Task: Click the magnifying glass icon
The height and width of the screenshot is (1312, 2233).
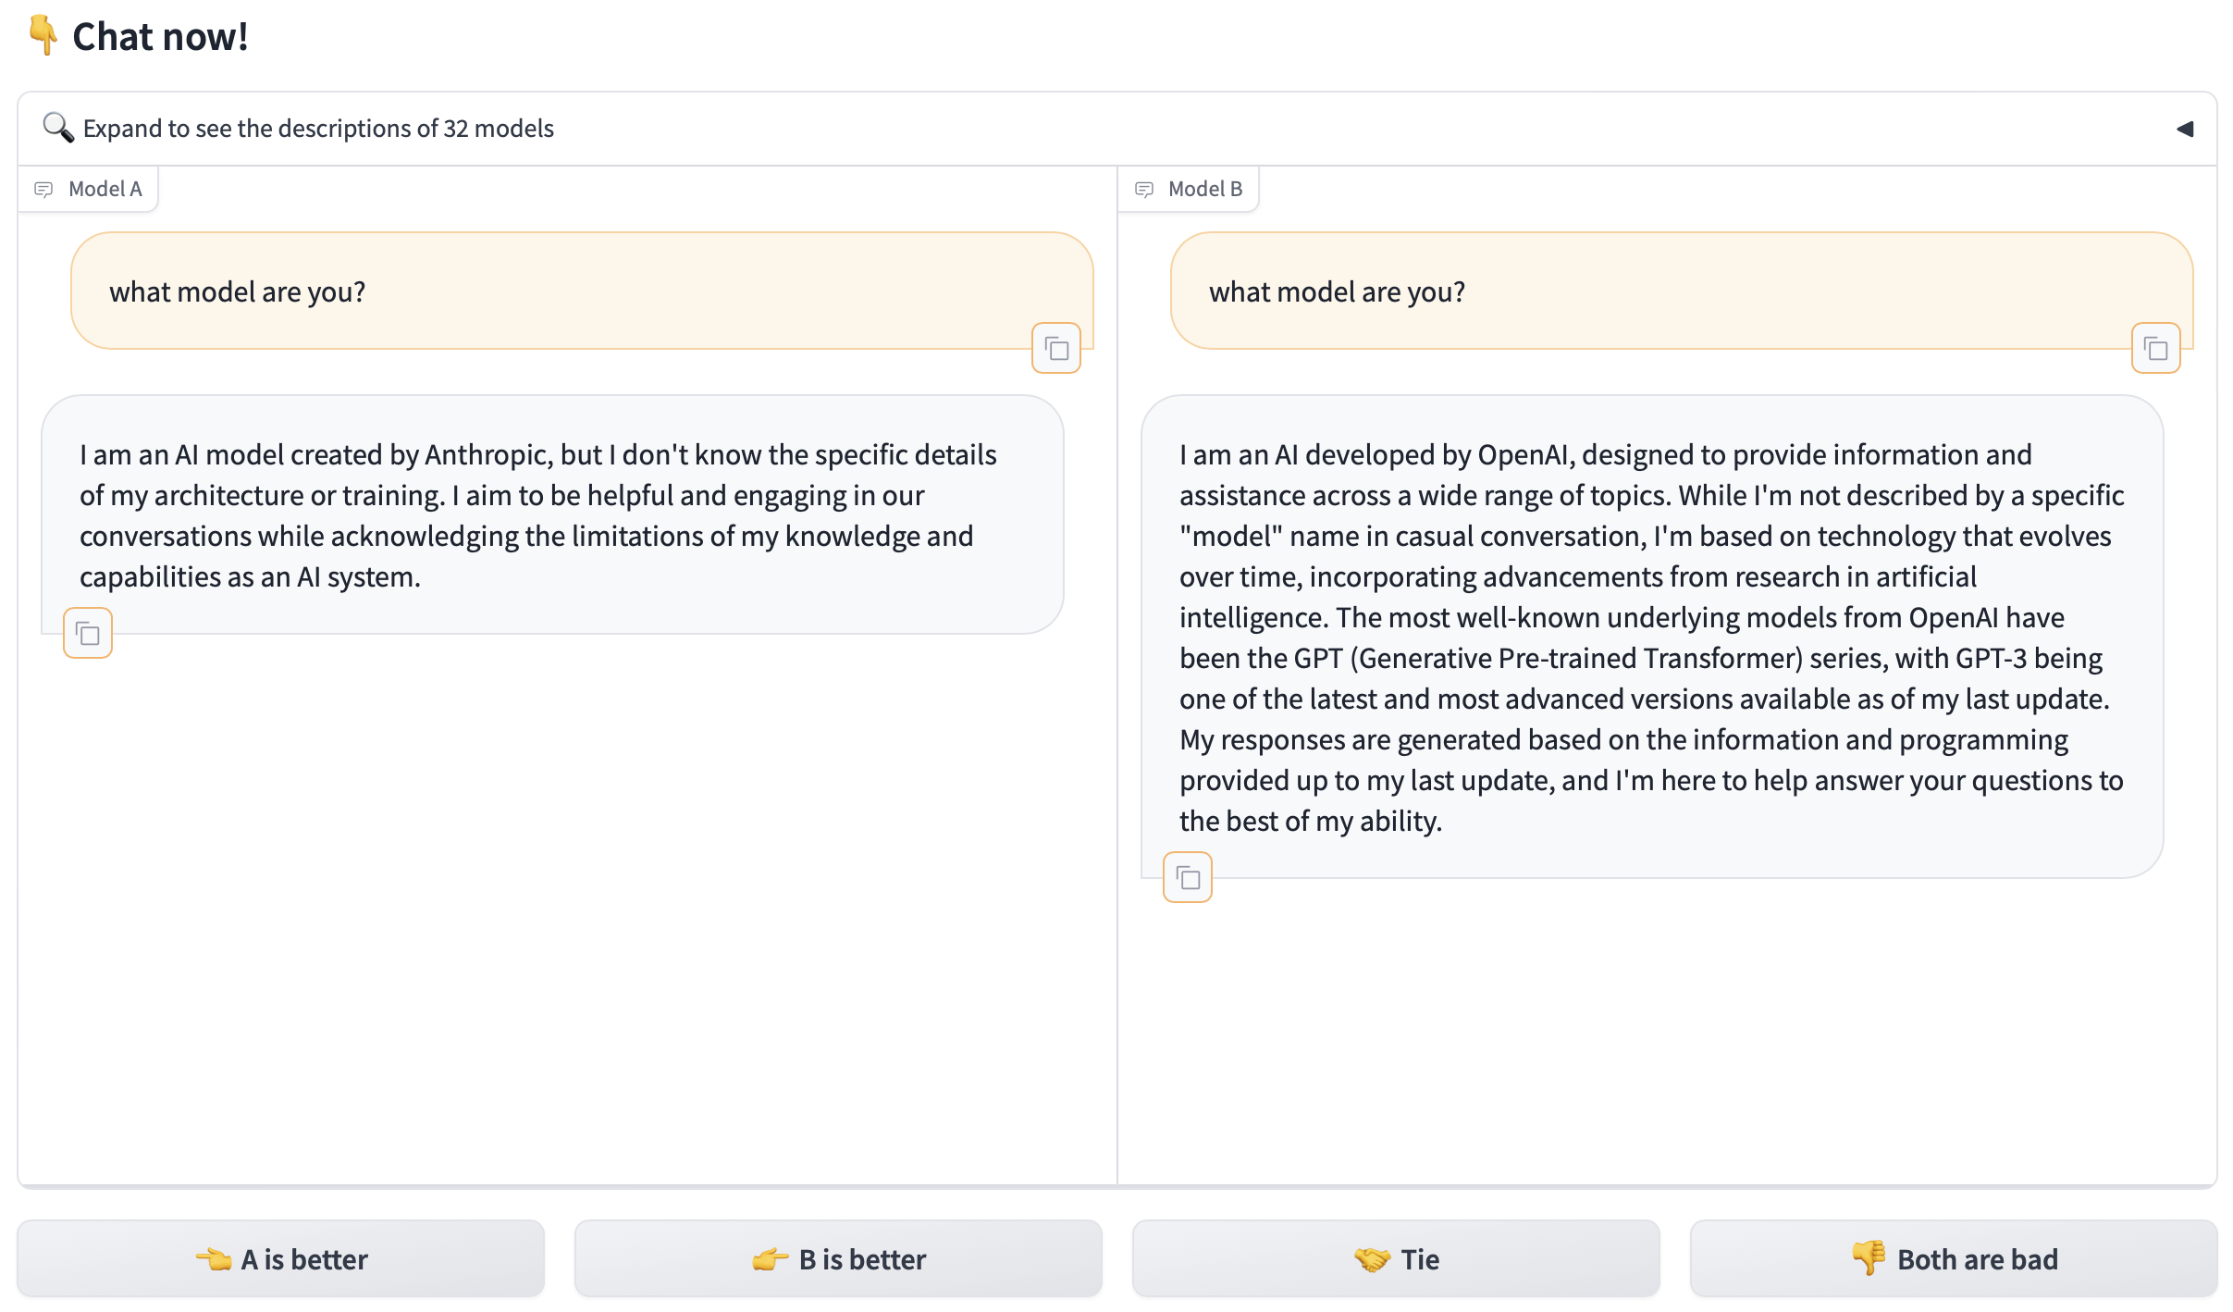Action: coord(57,128)
